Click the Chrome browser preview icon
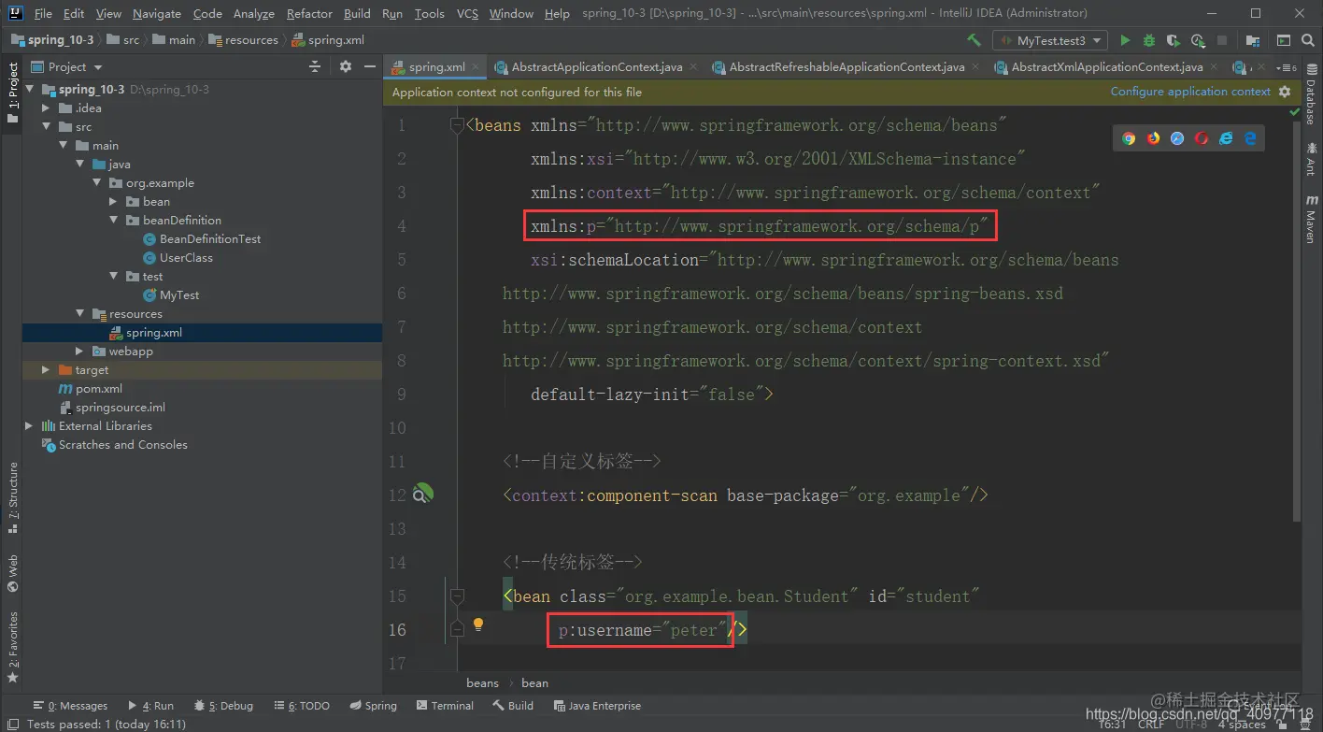 1129,138
